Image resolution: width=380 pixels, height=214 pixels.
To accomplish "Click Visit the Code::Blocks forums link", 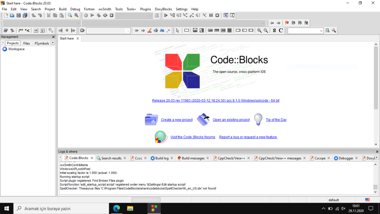I will (193, 137).
